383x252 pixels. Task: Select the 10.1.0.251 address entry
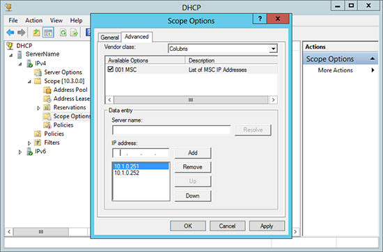point(141,166)
